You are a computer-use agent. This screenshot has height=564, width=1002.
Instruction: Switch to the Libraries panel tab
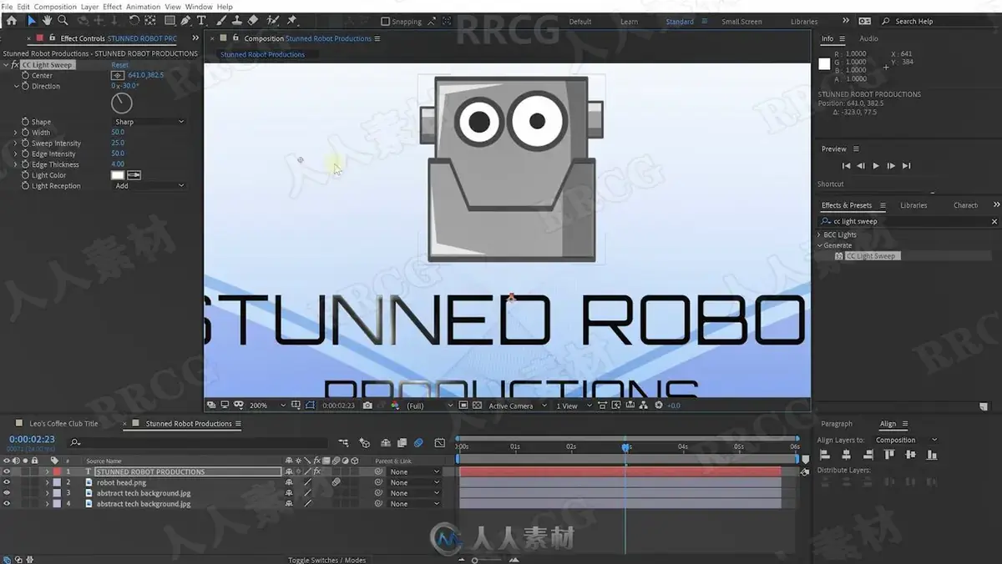[x=913, y=205]
